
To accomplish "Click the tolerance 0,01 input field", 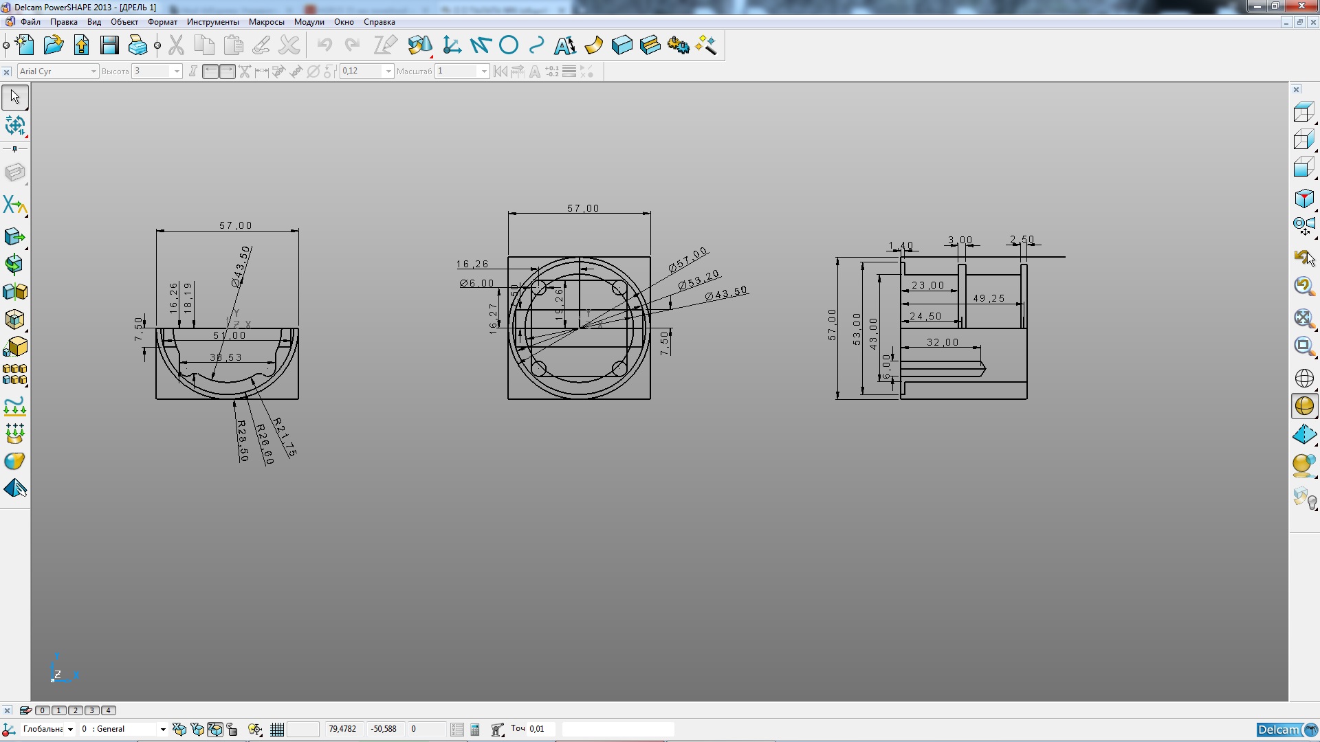I will point(540,729).
